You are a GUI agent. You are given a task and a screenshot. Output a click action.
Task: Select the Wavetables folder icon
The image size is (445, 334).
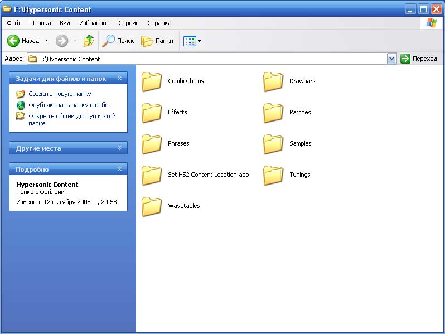[152, 206]
